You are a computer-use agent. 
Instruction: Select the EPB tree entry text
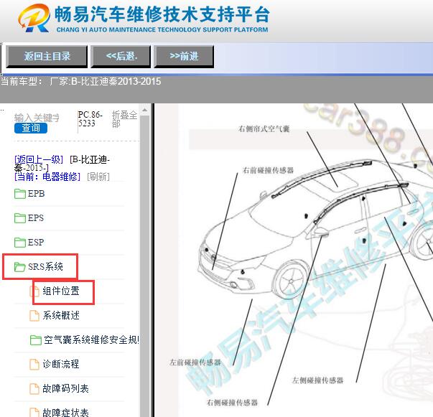pos(36,194)
